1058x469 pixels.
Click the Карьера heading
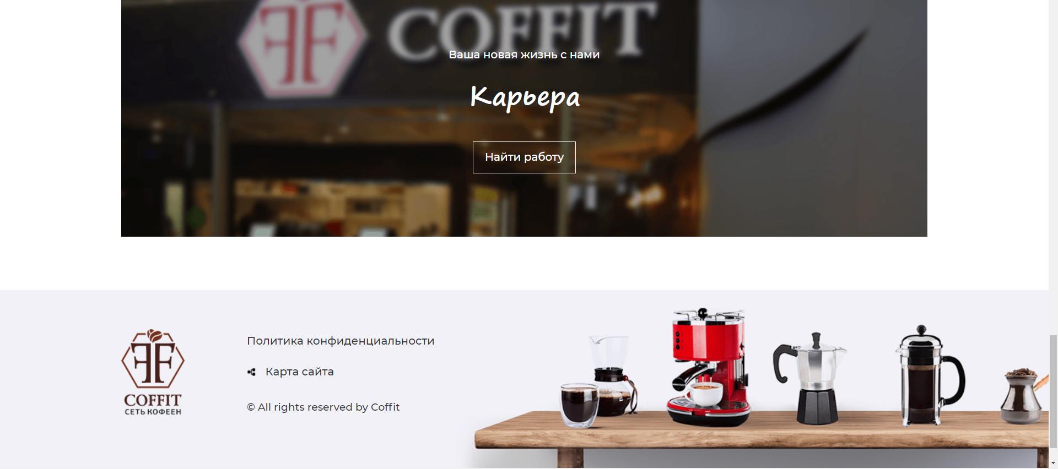coord(524,97)
